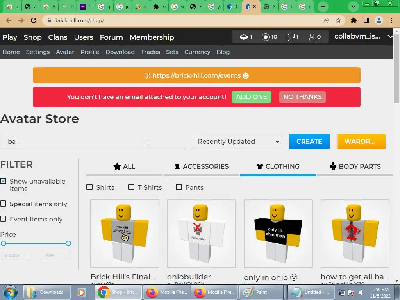Click the lock icon in the address bar
The image size is (400, 300).
pyautogui.click(x=49, y=20)
